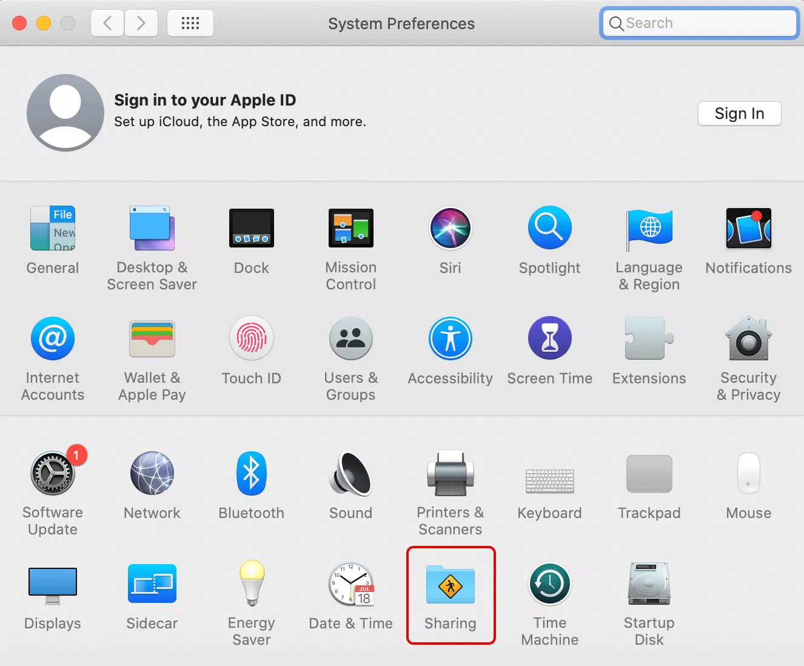Image resolution: width=804 pixels, height=666 pixels.
Task: Click the Sign In button
Action: [739, 113]
